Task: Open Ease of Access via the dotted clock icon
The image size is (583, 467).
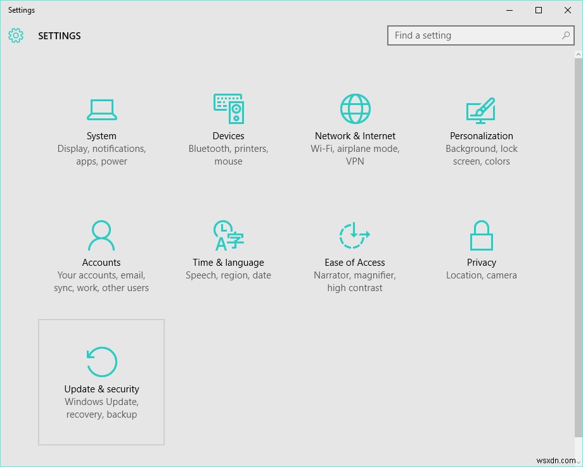Action: [355, 234]
